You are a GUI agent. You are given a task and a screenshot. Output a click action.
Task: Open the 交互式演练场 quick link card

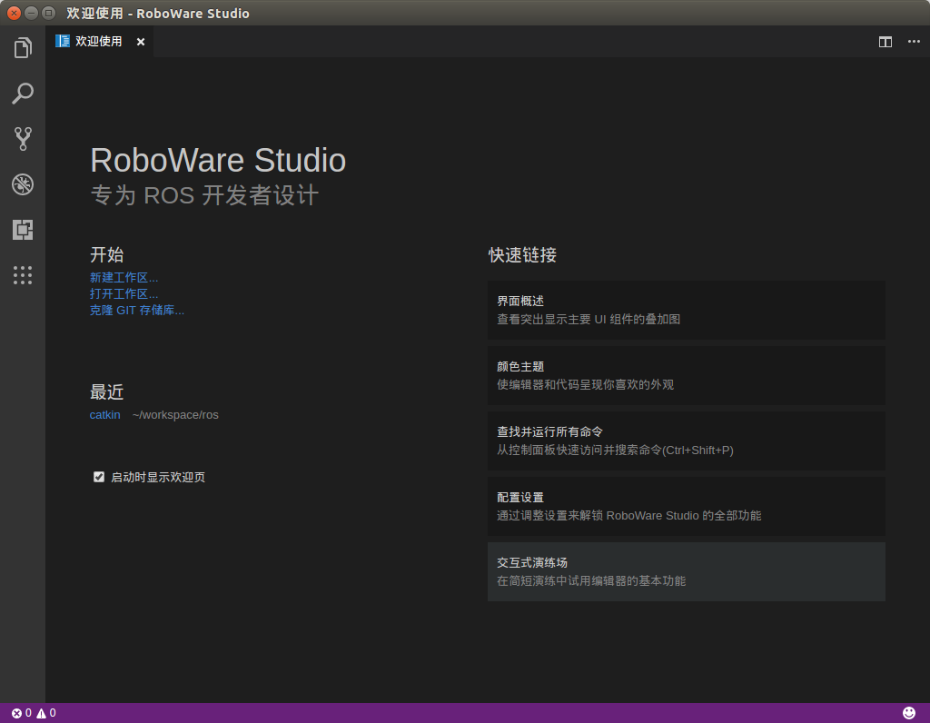687,571
